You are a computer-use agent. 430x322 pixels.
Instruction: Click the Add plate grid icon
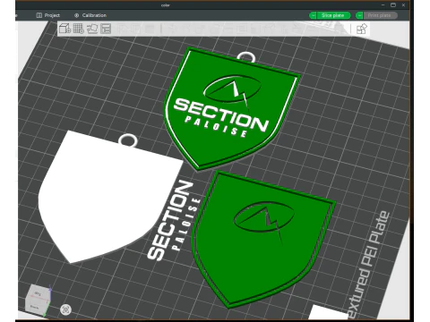click(79, 29)
